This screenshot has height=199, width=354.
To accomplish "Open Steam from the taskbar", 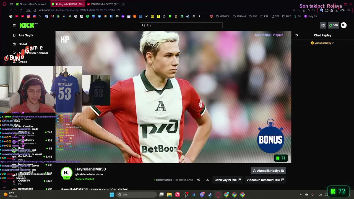I will 210,195.
